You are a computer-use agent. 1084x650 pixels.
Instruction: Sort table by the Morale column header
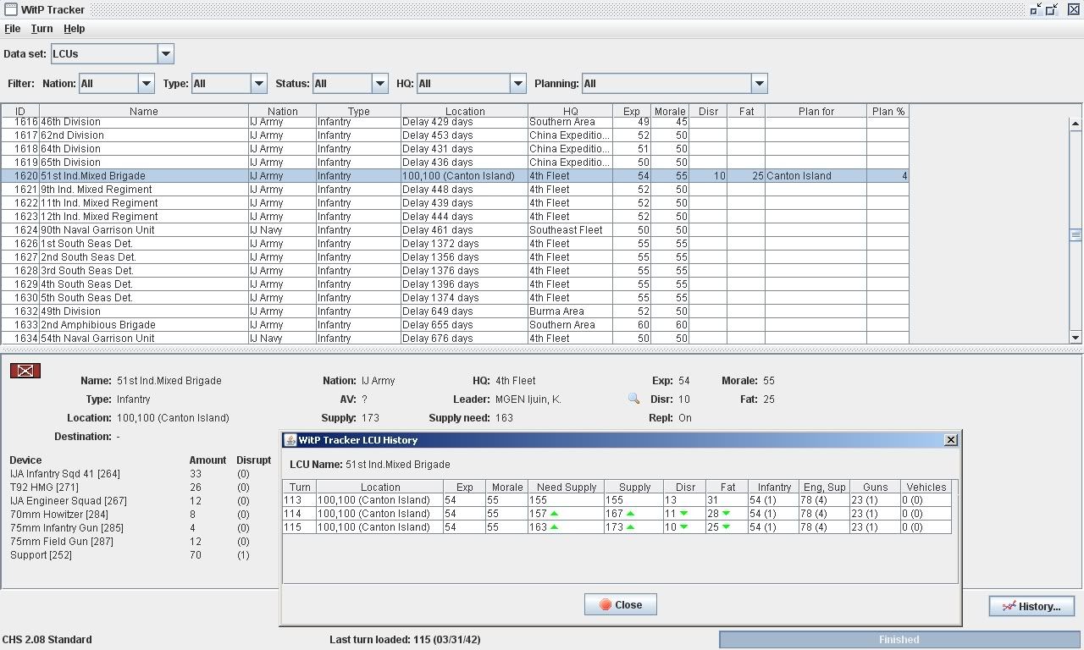tap(670, 111)
